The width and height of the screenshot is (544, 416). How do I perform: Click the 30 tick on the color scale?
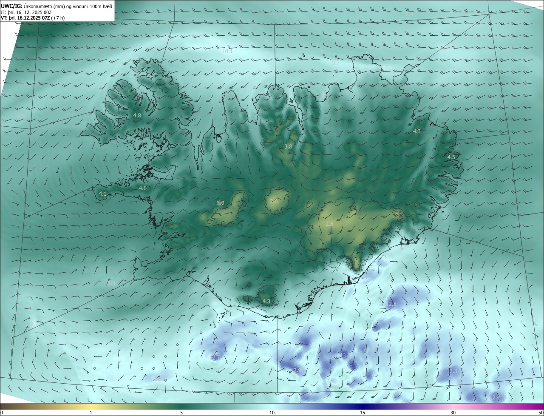(x=453, y=413)
